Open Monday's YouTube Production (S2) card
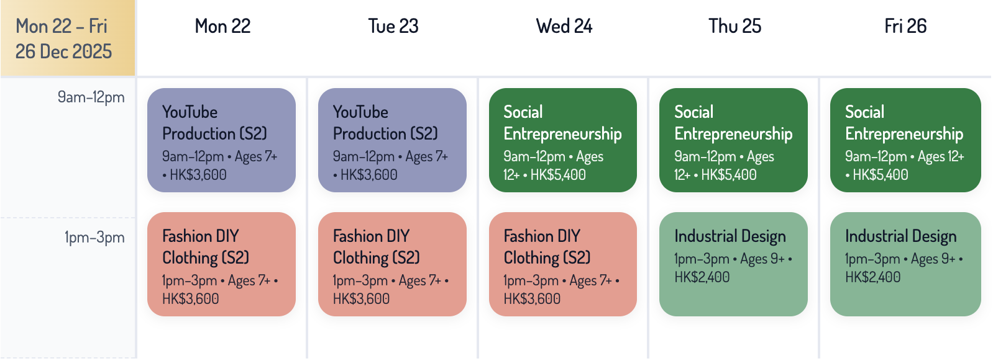 [221, 140]
